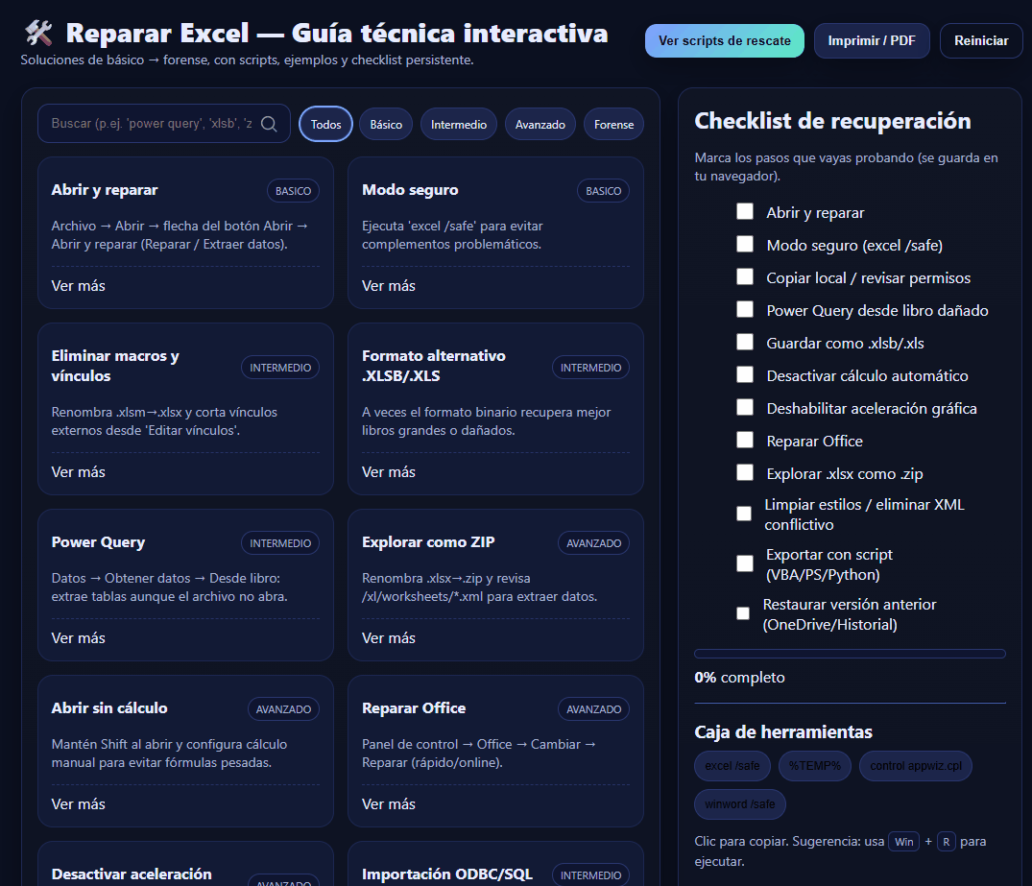Screen dimensions: 1032x886
Task: Click the '0% completo' progress label
Action: click(740, 678)
